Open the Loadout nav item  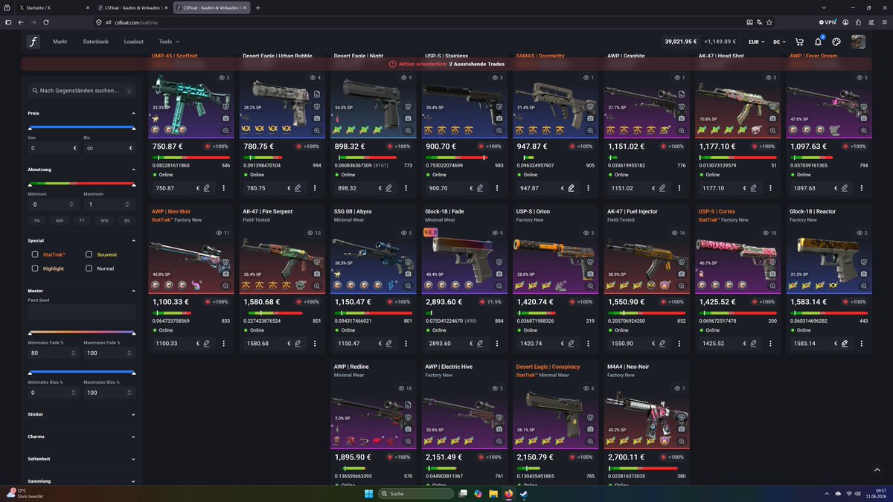(134, 42)
